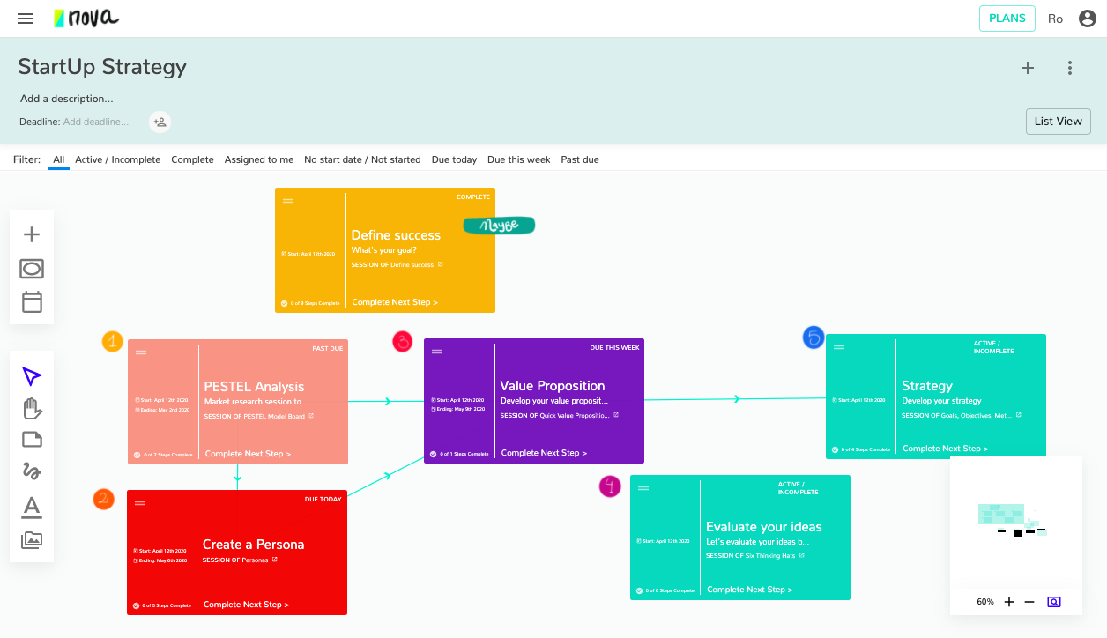Select the sticky note tool
The width and height of the screenshot is (1107, 638).
pyautogui.click(x=32, y=440)
